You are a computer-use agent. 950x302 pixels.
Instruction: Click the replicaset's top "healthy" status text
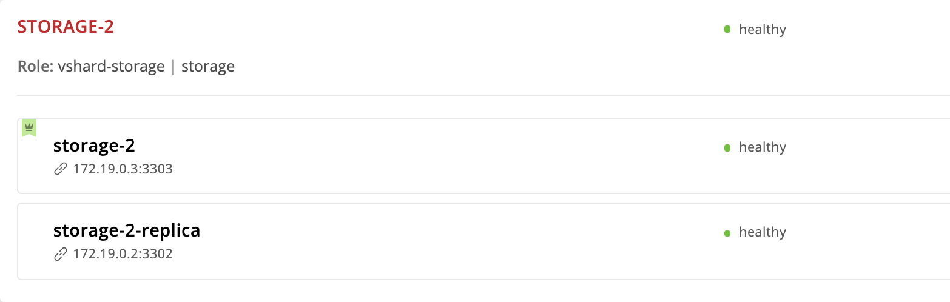point(763,29)
